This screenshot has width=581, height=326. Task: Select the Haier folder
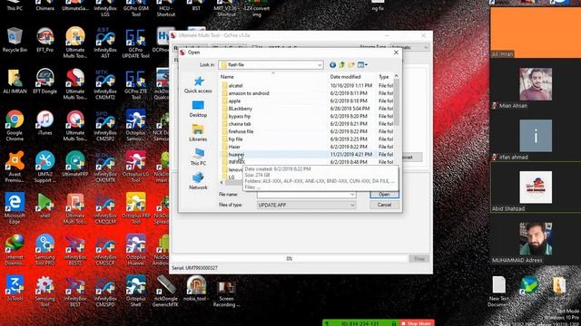click(x=234, y=147)
